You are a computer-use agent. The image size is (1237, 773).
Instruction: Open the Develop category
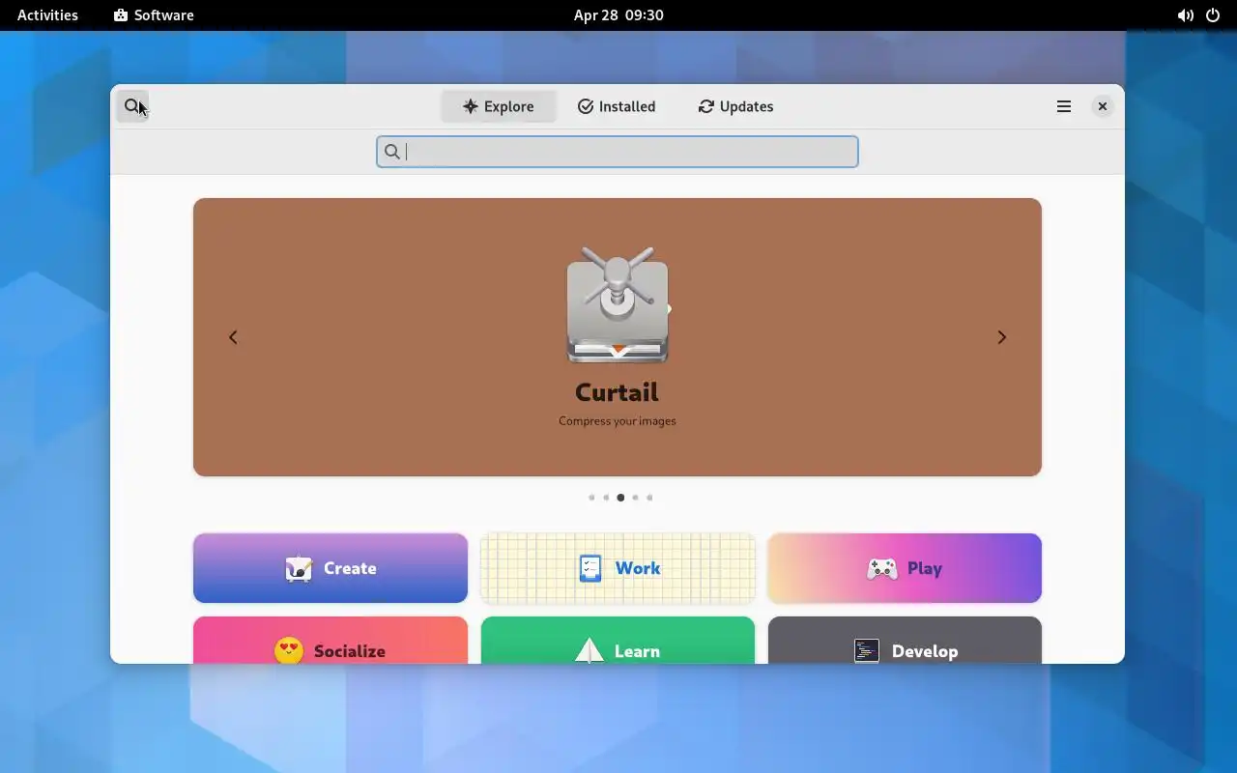tap(905, 641)
